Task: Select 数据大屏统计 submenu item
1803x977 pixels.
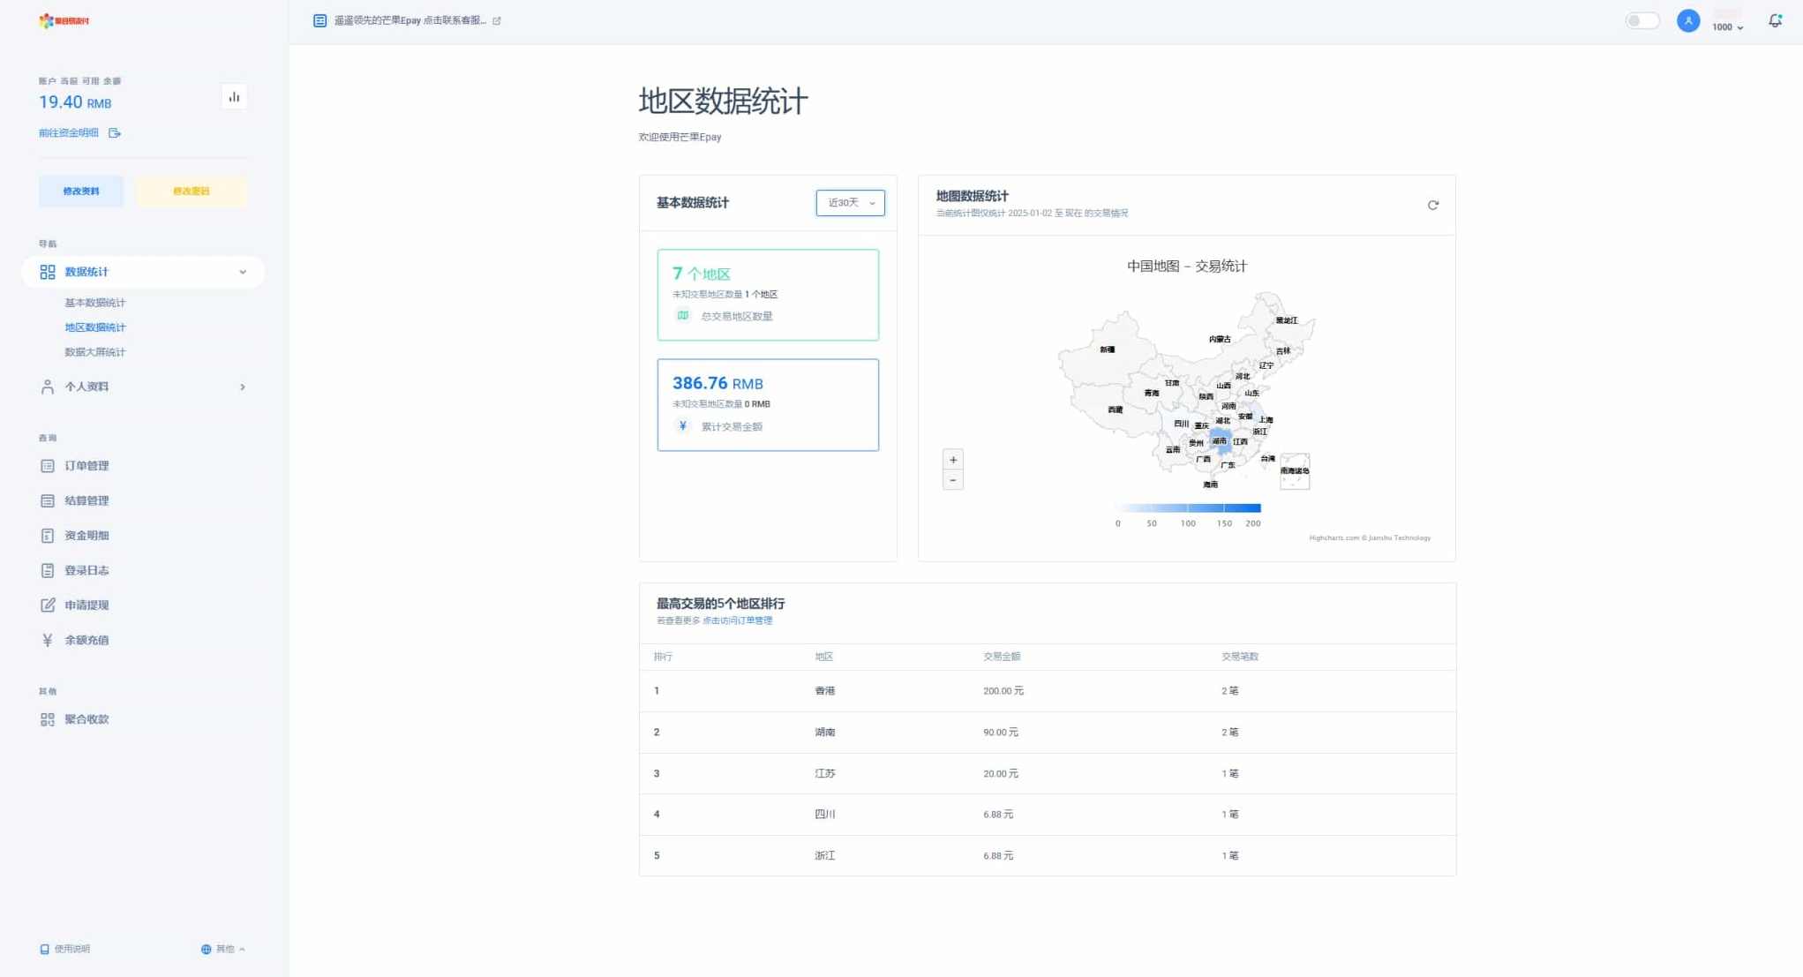Action: pyautogui.click(x=94, y=352)
